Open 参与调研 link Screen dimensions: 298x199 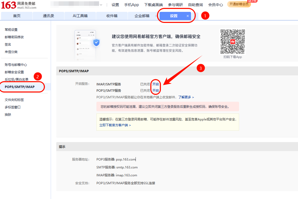(175, 5)
